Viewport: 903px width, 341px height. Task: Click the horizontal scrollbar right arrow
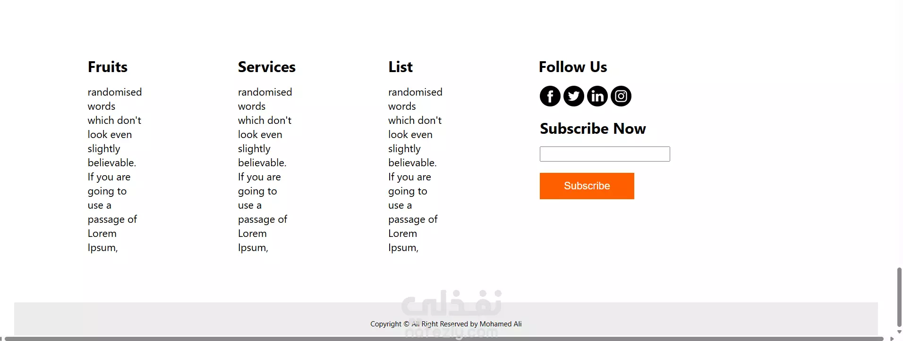(892, 339)
